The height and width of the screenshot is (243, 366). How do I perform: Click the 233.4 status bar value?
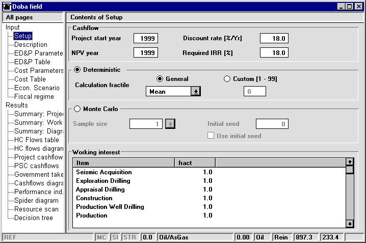(x=332, y=237)
